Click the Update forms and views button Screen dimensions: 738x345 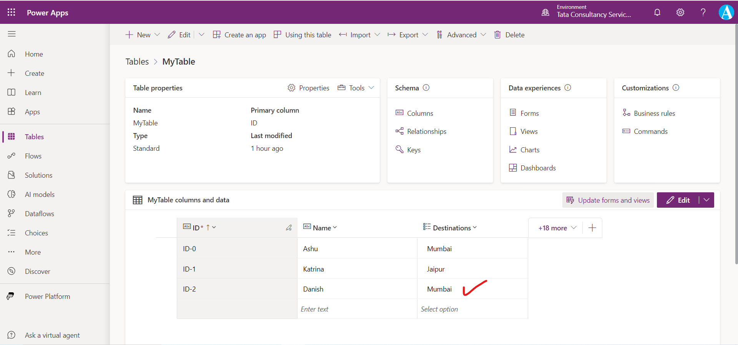point(608,200)
